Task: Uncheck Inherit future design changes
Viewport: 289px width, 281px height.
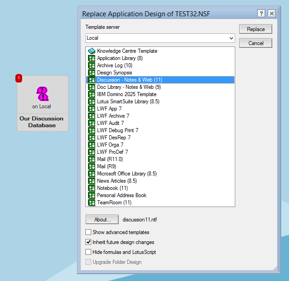Action: [x=89, y=242]
